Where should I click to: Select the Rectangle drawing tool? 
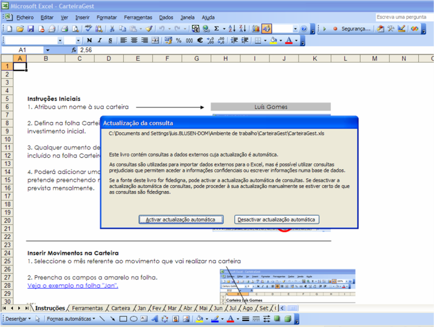[123, 319]
